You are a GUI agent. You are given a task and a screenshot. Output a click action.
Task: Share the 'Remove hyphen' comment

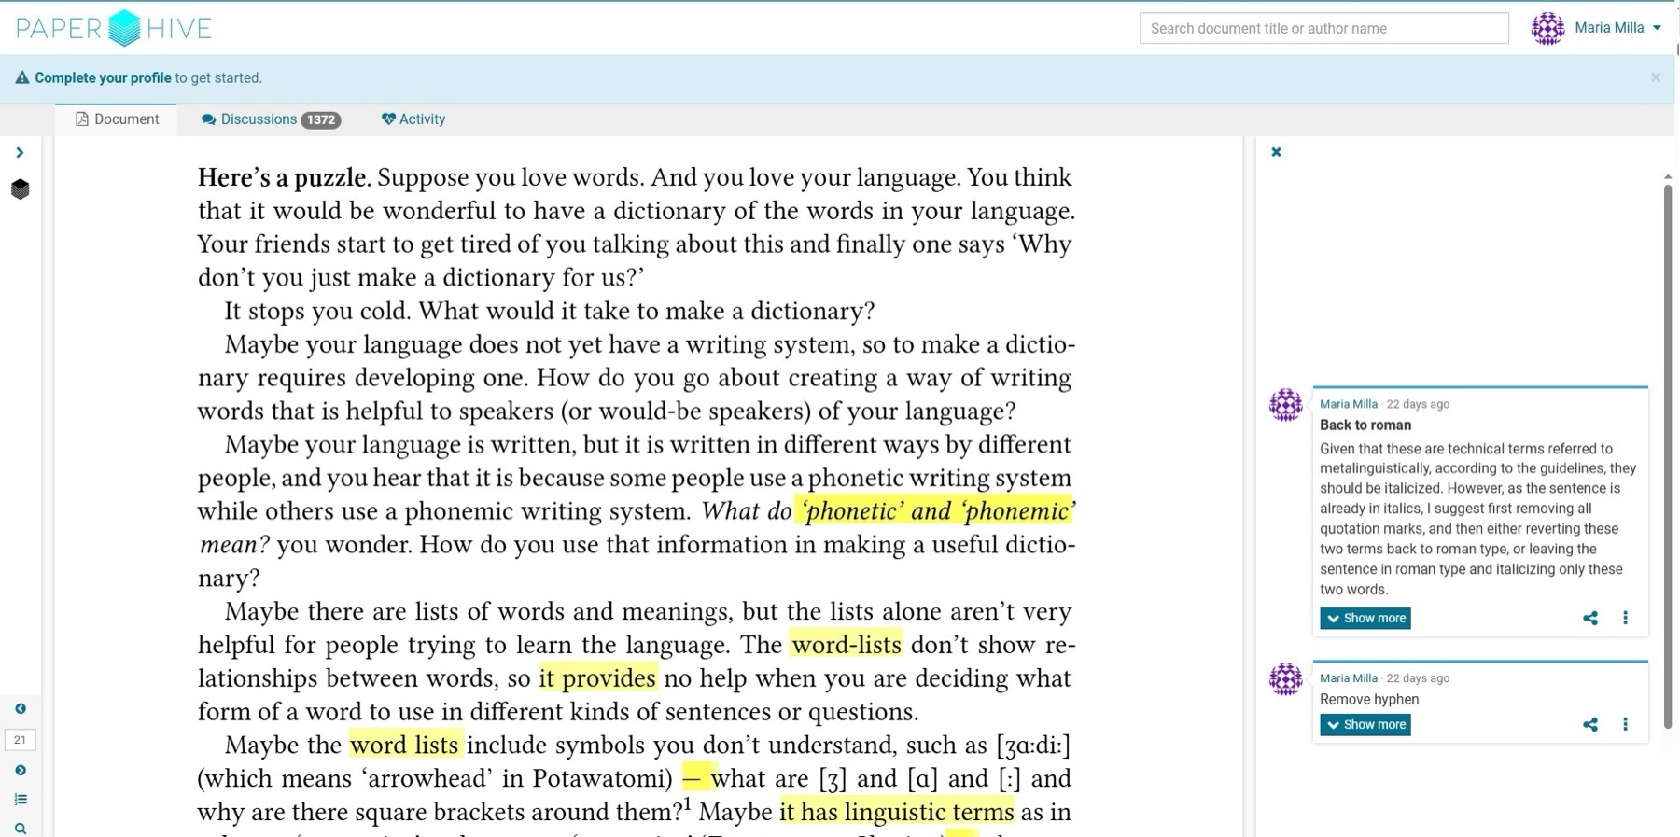1590,725
